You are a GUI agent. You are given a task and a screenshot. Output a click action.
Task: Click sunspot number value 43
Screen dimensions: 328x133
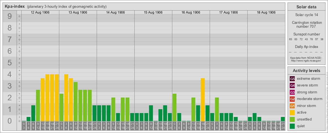point(306,40)
